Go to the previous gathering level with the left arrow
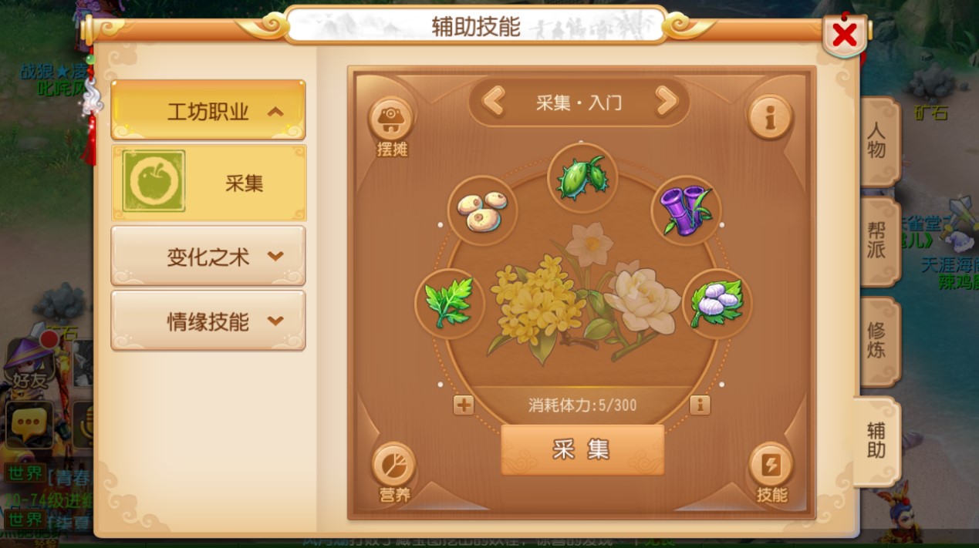Viewport: 979px width, 548px height. click(x=494, y=102)
